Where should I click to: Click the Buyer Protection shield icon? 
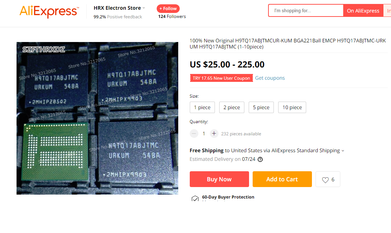tap(195, 199)
